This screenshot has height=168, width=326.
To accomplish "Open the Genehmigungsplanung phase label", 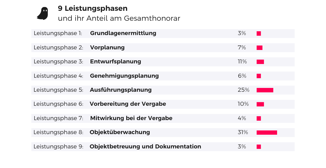I will (x=124, y=76).
